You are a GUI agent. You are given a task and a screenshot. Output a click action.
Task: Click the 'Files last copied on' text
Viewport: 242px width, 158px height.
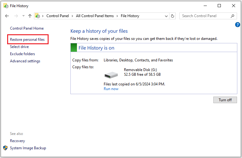point(134,84)
